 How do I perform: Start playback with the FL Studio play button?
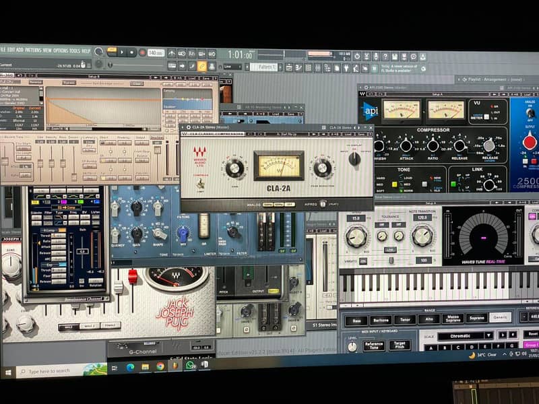(122, 53)
